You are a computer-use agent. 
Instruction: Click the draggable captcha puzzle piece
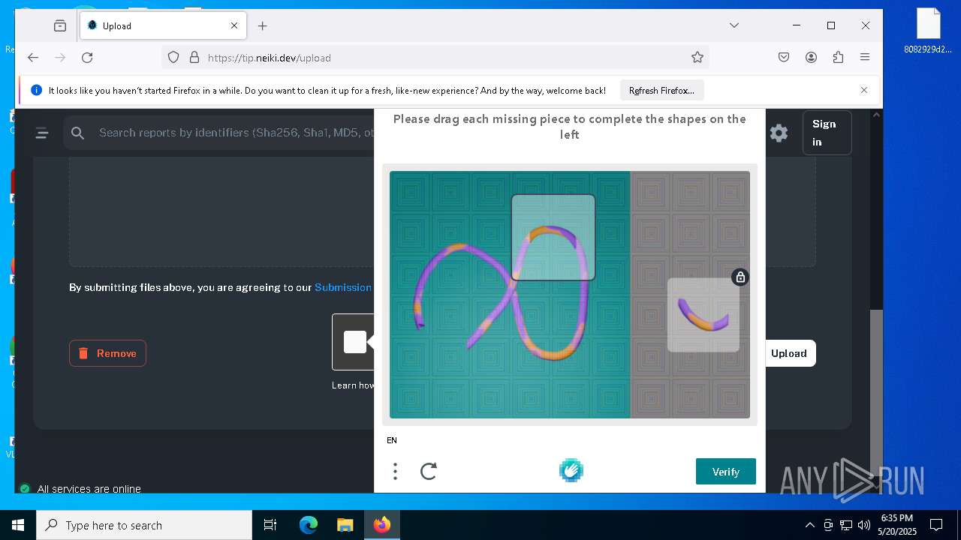pos(703,315)
